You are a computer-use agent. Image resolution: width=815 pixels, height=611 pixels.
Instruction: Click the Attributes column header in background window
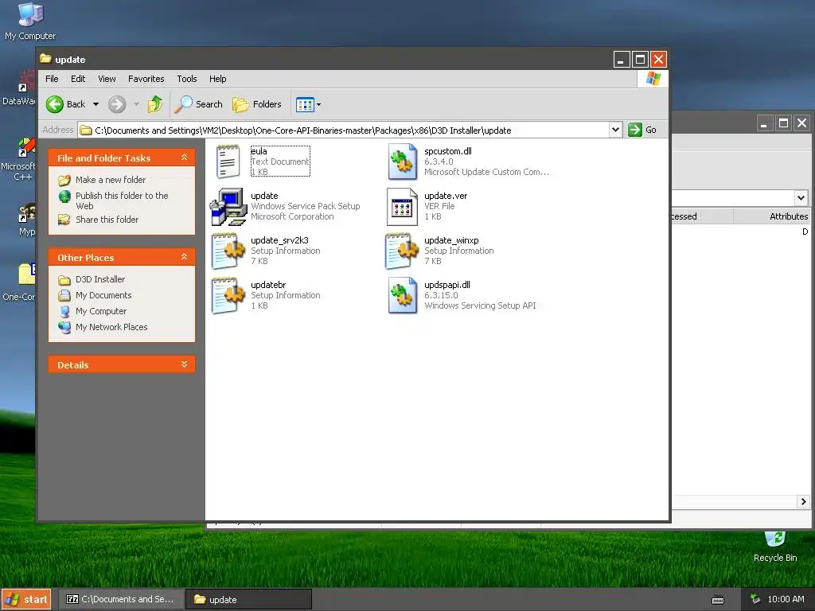772,216
